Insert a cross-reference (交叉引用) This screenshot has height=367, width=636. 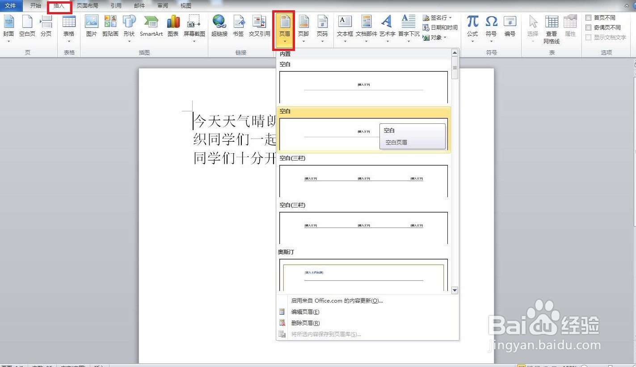[260, 26]
